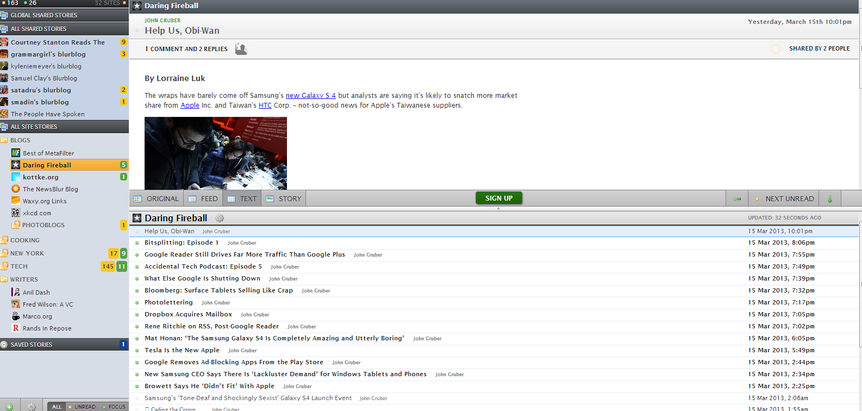
Task: Open the new Galaxy S 4 link
Action: 311,95
